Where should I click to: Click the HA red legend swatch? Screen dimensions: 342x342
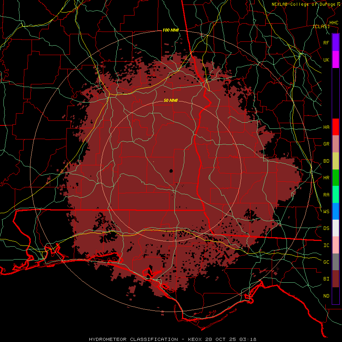(x=336, y=127)
